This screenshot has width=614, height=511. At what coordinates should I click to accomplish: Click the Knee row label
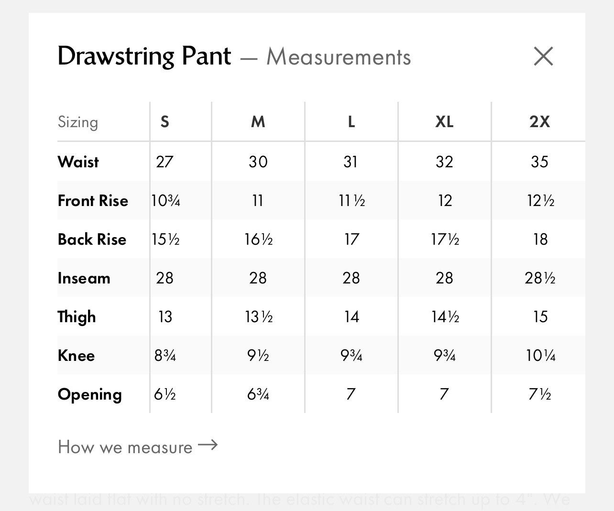click(x=77, y=355)
